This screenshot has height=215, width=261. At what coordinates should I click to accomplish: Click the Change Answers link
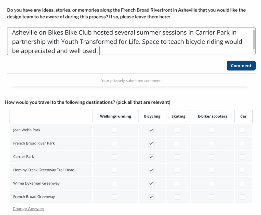[x=28, y=209]
